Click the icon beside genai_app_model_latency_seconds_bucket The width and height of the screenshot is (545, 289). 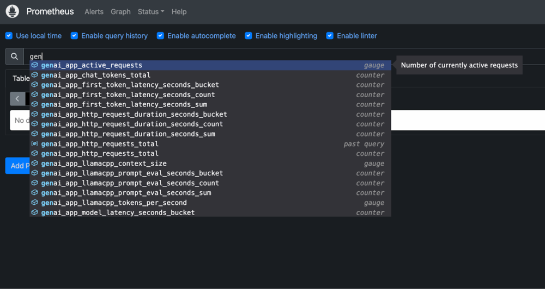(x=35, y=212)
